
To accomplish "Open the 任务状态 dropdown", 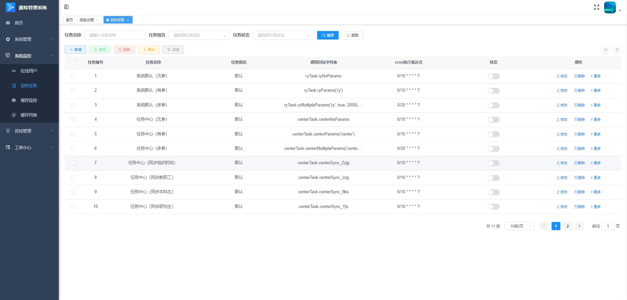I will point(283,35).
